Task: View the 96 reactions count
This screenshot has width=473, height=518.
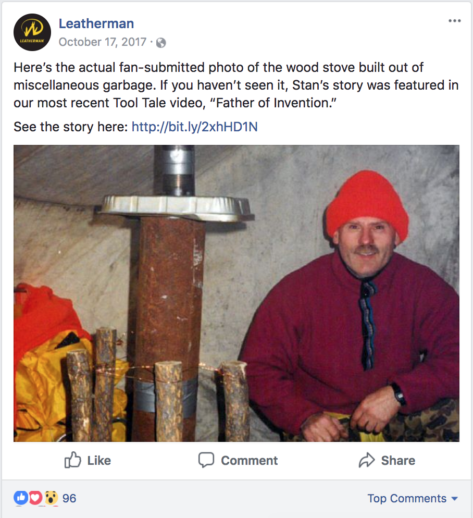Action: (69, 498)
